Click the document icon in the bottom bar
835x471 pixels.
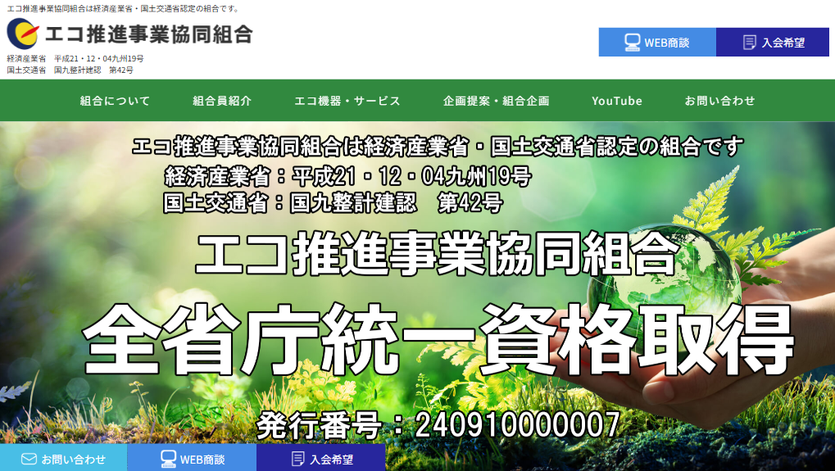coord(298,459)
